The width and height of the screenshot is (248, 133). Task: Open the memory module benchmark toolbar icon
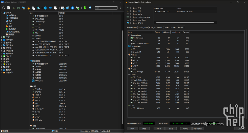18,8
